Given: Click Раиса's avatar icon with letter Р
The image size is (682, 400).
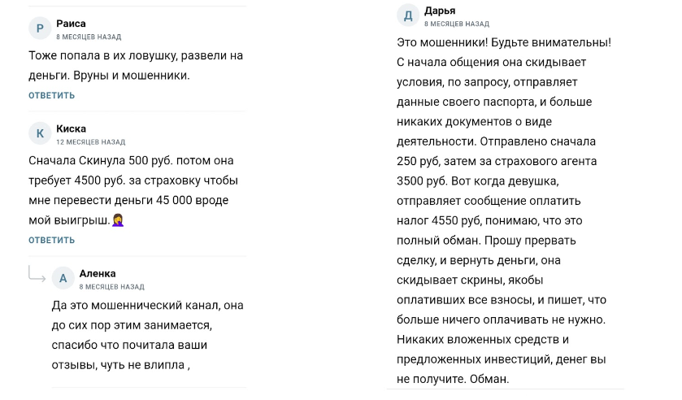Looking at the screenshot, I should coord(40,29).
